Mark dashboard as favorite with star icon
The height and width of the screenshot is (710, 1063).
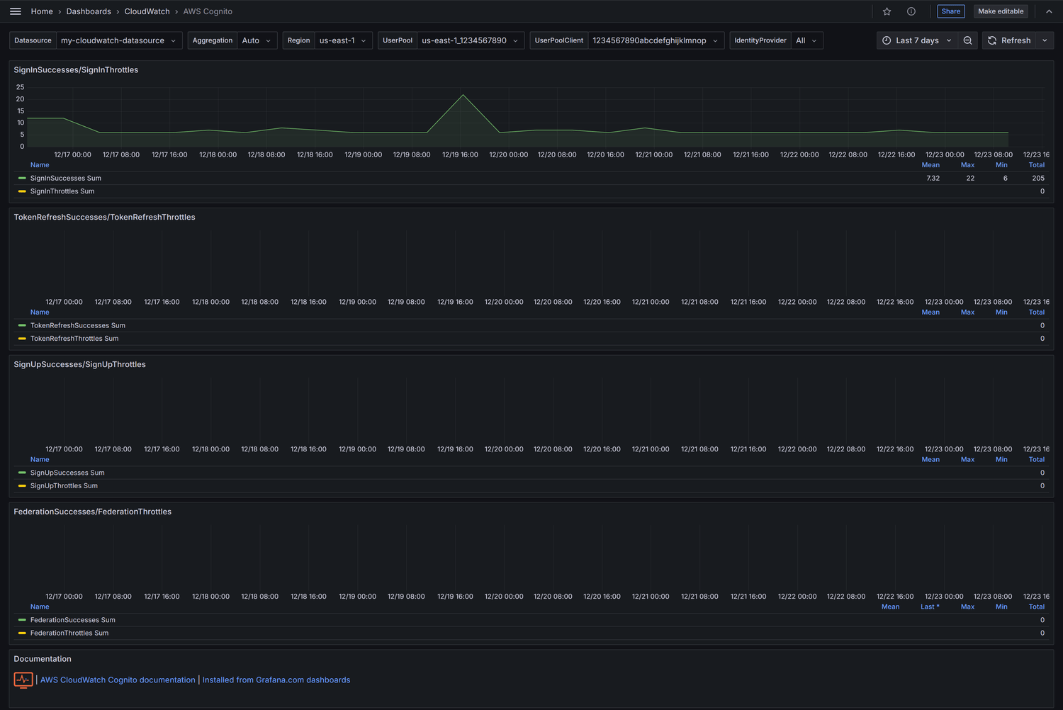tap(887, 11)
